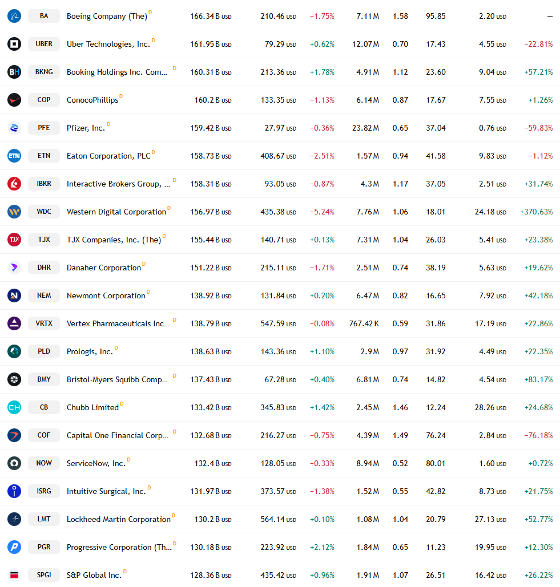Click the Booking Holdings logo icon
Viewport: 560px width, 587px height.
coord(14,72)
